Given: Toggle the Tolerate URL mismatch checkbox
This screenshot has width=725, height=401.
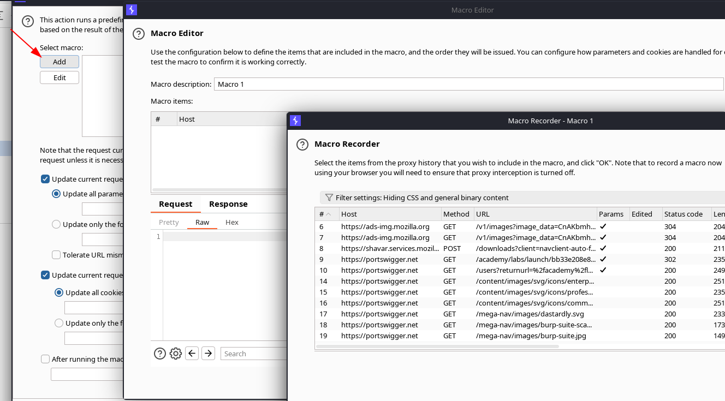Looking at the screenshot, I should 56,255.
